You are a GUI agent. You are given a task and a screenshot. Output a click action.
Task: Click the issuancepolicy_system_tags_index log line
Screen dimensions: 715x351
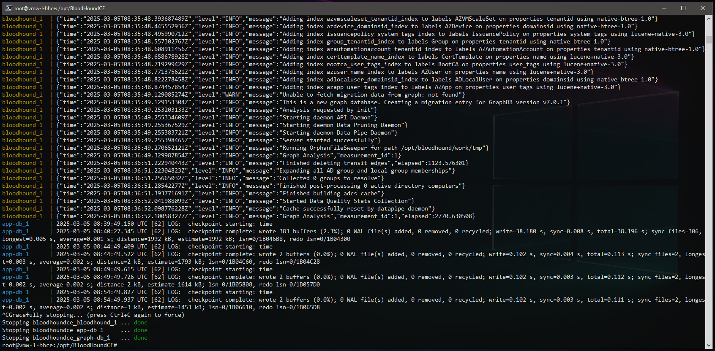(349, 34)
